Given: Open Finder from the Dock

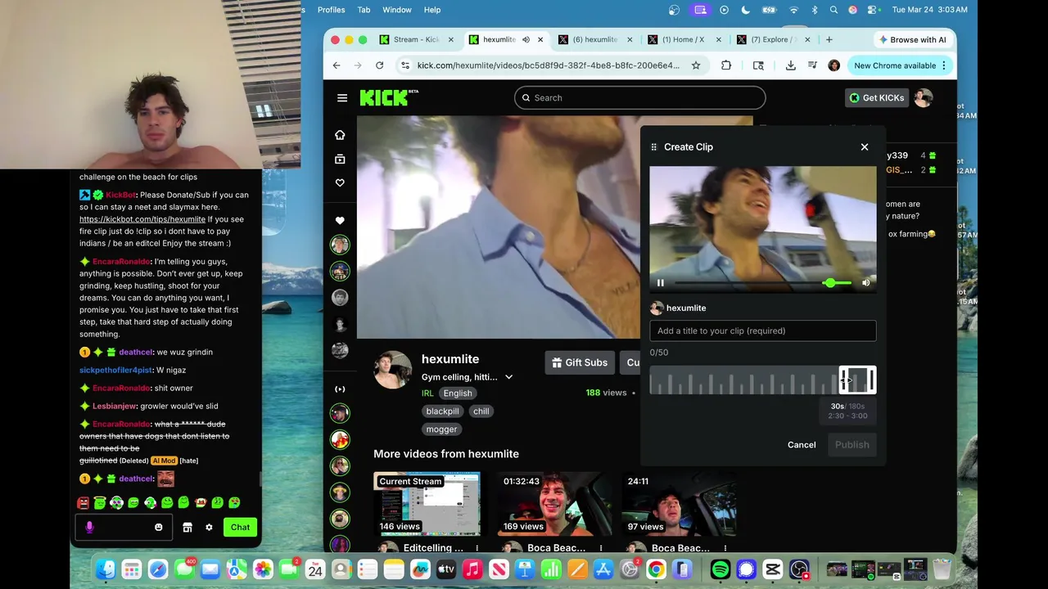Looking at the screenshot, I should point(105,569).
